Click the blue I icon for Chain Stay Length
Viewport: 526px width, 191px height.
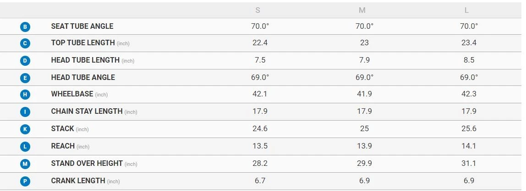point(25,112)
